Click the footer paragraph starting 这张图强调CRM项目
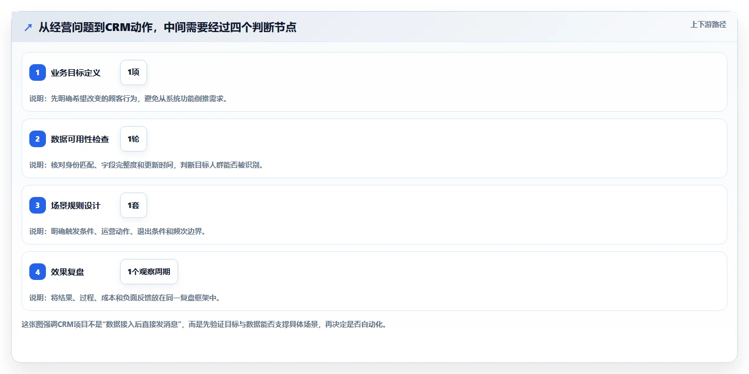The image size is (749, 374). click(204, 324)
